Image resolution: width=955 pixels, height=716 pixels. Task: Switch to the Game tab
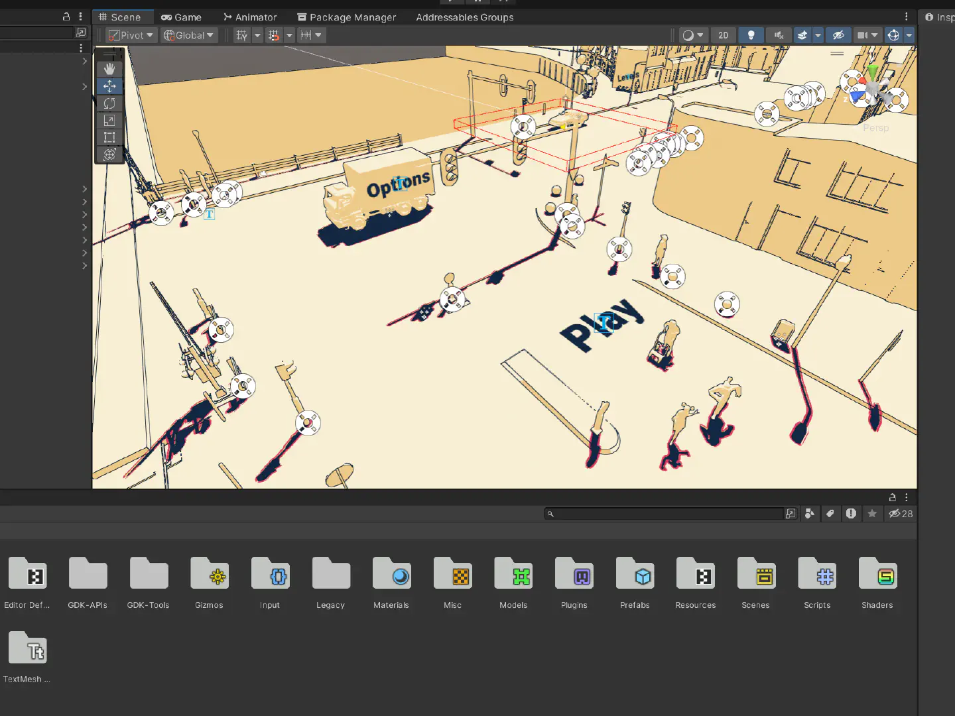point(181,17)
